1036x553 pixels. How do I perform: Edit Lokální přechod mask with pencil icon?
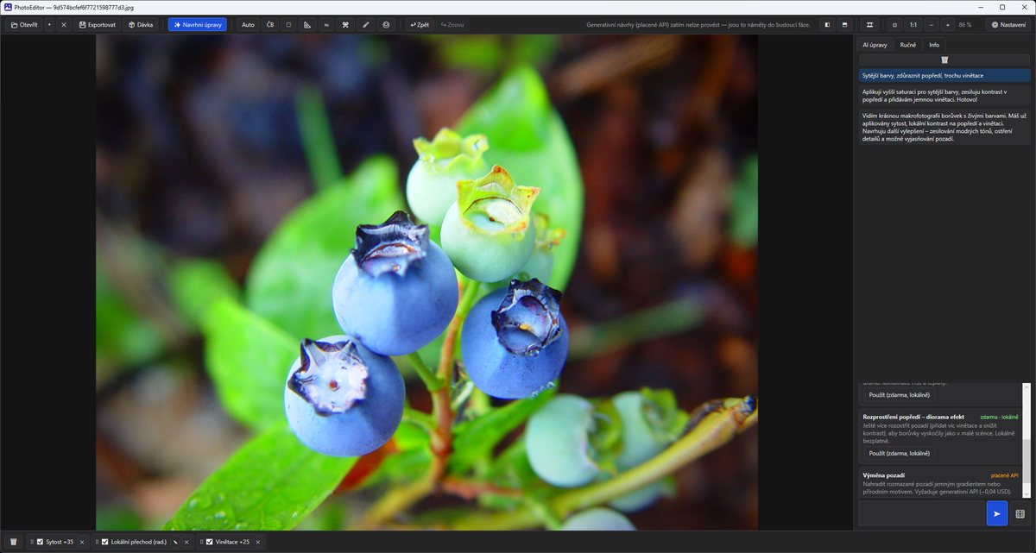(x=175, y=542)
